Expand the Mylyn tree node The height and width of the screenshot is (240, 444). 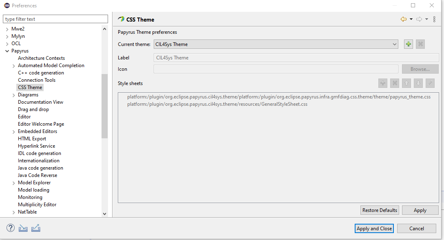7,37
